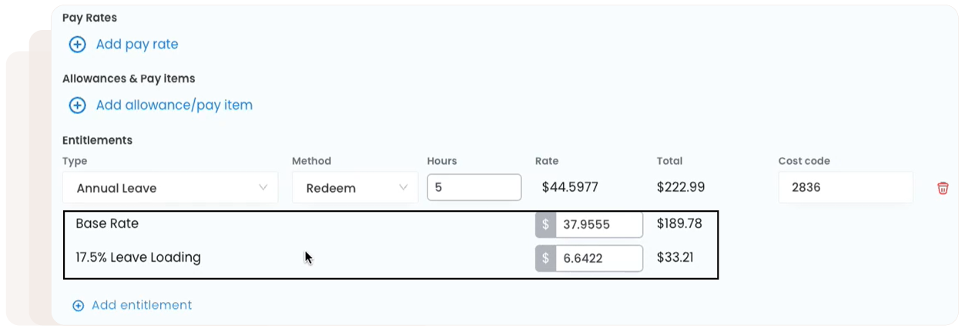
Task: Click the Add entitlement link text
Action: point(142,306)
